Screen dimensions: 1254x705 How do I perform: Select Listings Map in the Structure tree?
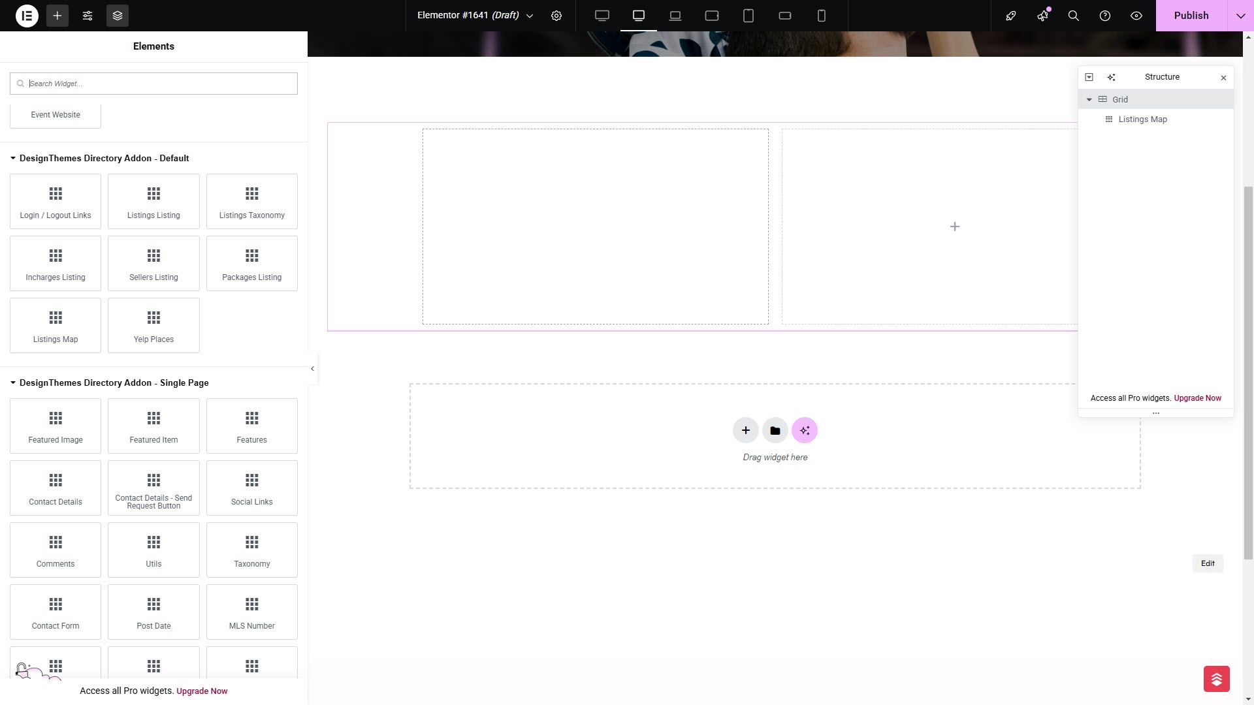(1142, 119)
